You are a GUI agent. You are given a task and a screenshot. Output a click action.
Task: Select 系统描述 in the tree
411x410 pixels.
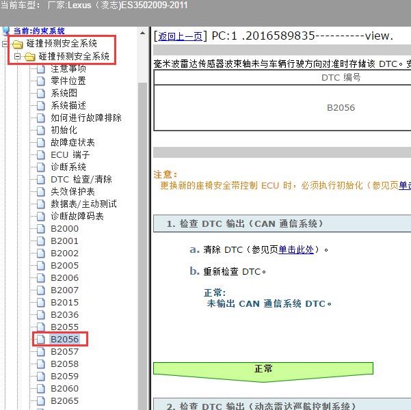pos(68,105)
